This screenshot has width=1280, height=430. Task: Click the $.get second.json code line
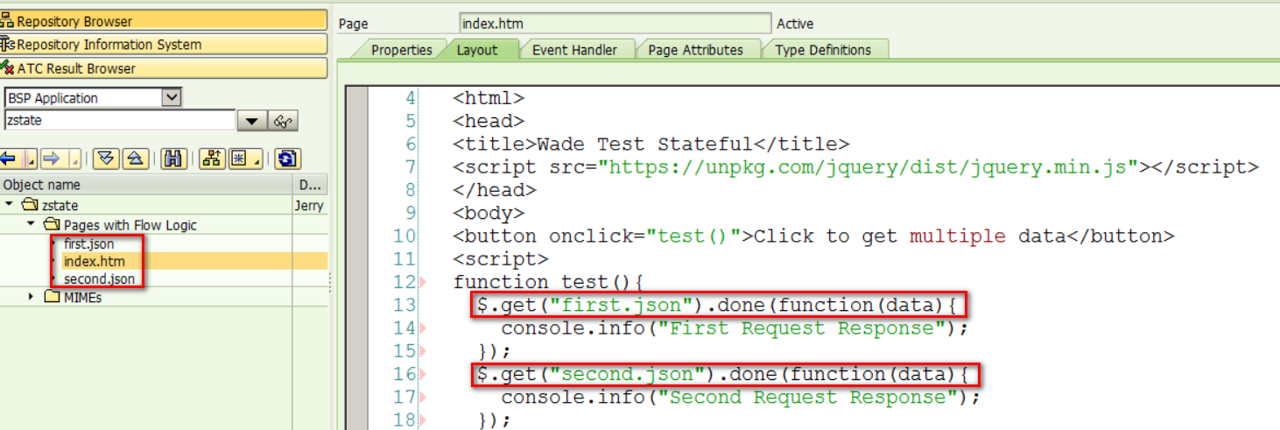click(x=721, y=374)
